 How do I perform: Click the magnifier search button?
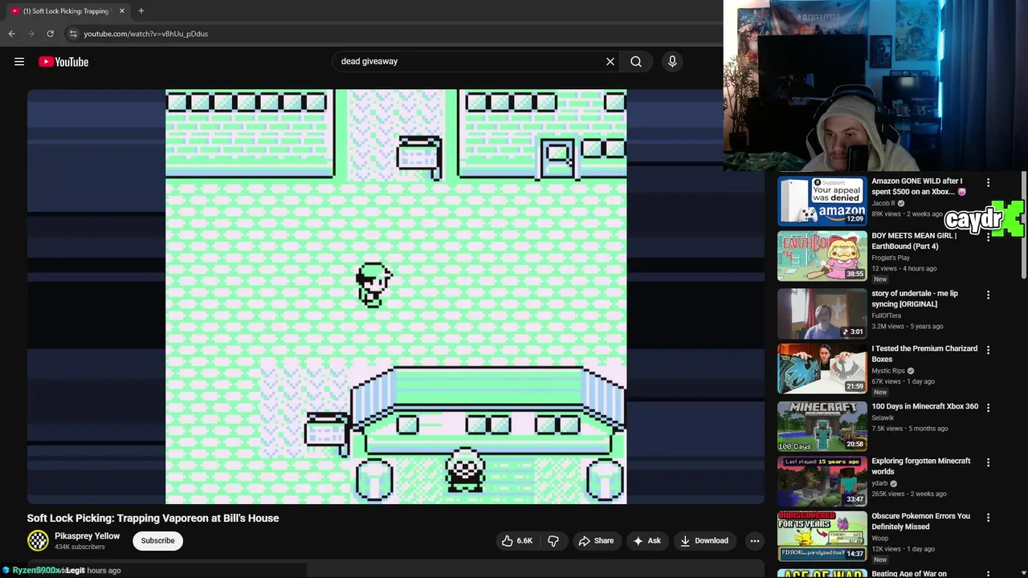tap(636, 61)
